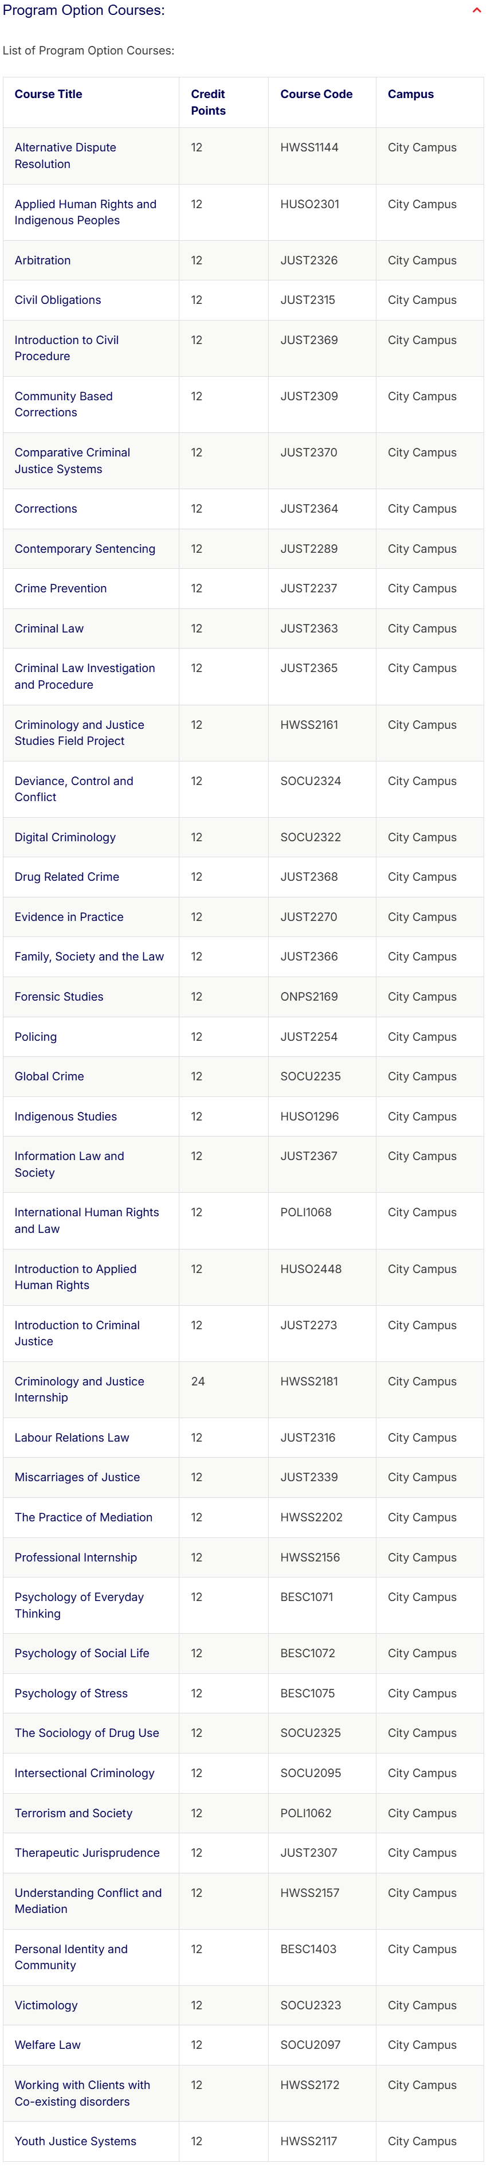Click the Arbitration course link
The width and height of the screenshot is (487, 2167).
(x=42, y=261)
